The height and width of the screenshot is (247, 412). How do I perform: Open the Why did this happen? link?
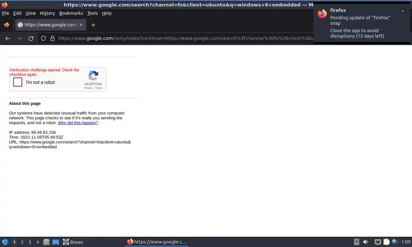(x=78, y=123)
